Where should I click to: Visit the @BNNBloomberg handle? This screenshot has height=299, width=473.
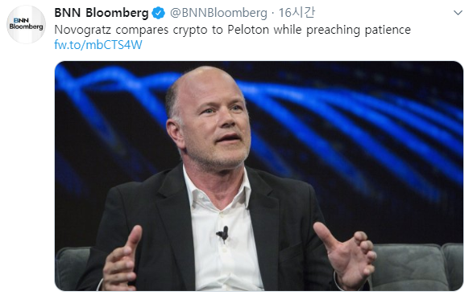pos(218,13)
